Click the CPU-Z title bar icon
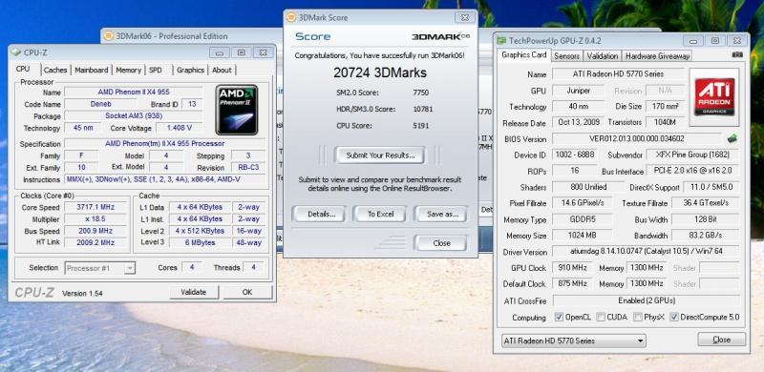 point(16,52)
